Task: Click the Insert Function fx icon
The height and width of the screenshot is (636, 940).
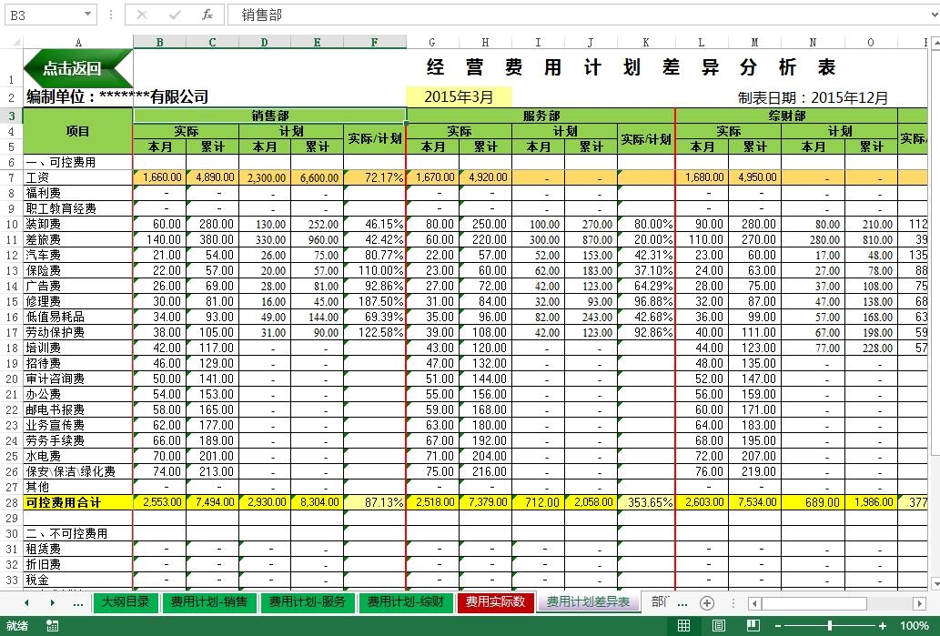Action: coord(207,15)
